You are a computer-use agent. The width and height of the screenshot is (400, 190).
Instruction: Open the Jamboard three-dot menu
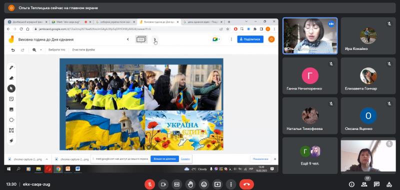pyautogui.click(x=231, y=39)
